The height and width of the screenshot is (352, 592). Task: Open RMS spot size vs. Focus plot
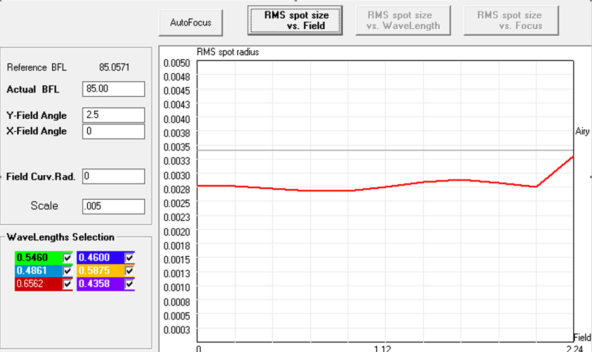pos(511,21)
